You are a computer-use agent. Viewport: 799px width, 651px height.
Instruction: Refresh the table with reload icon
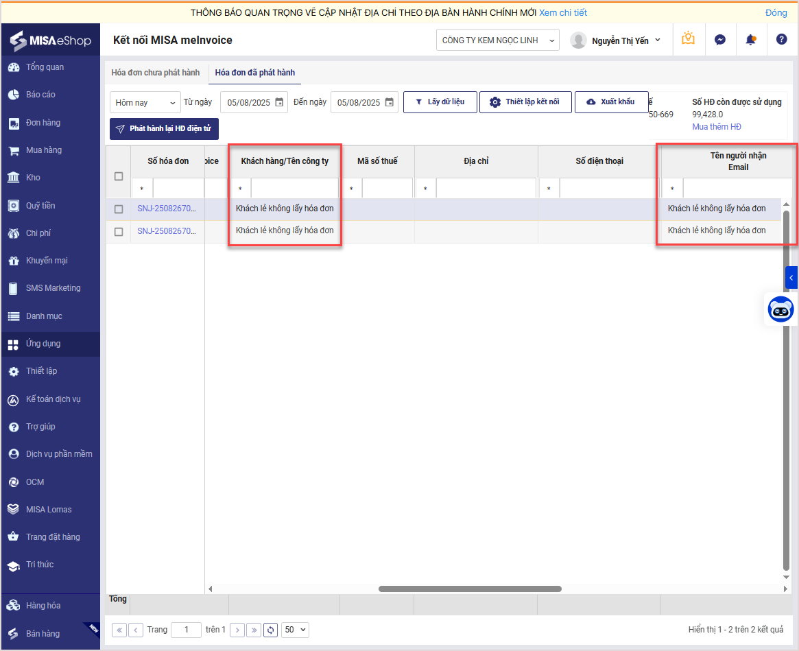click(271, 630)
